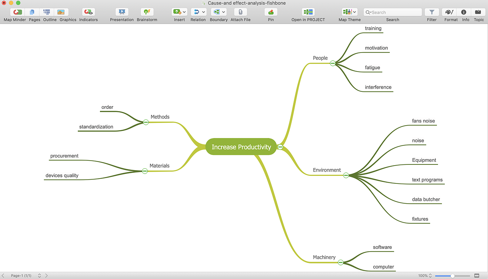Click the Filter button
Viewport: 488px width, 279px height.
coord(432,12)
